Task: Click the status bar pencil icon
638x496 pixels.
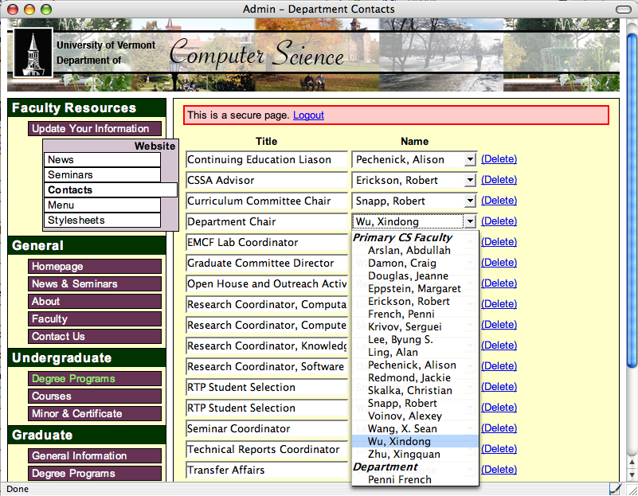Action: click(x=615, y=488)
